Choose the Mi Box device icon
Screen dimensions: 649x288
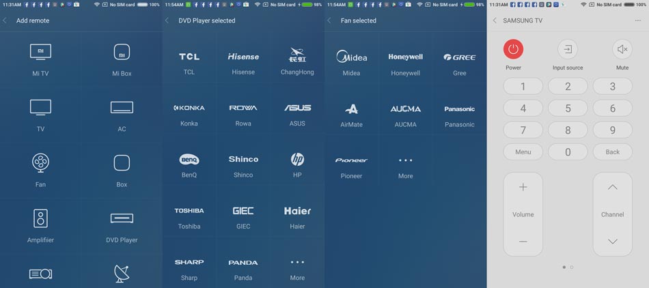122,52
